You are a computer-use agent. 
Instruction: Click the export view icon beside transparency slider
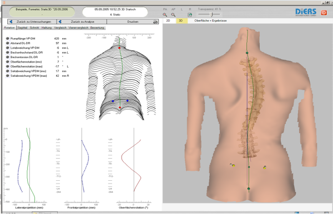tap(190, 14)
